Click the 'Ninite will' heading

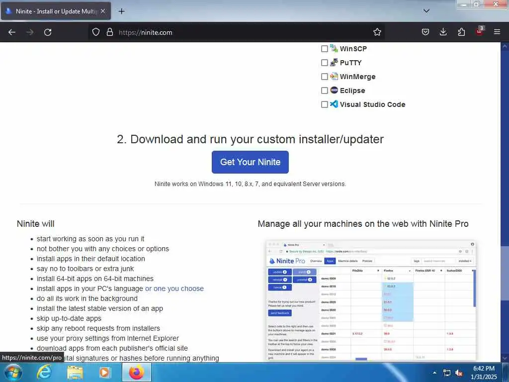click(x=35, y=224)
